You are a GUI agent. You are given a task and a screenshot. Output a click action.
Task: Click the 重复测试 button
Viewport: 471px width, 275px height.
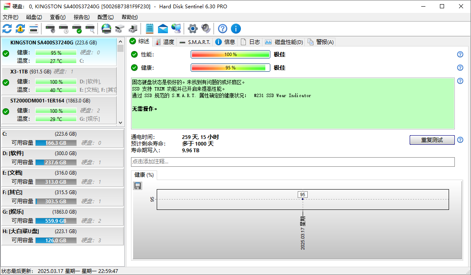click(432, 140)
